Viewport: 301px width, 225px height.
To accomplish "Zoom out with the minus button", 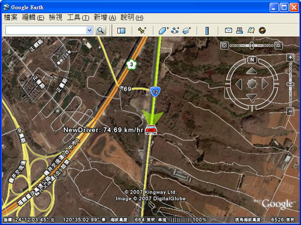I will point(290,111).
